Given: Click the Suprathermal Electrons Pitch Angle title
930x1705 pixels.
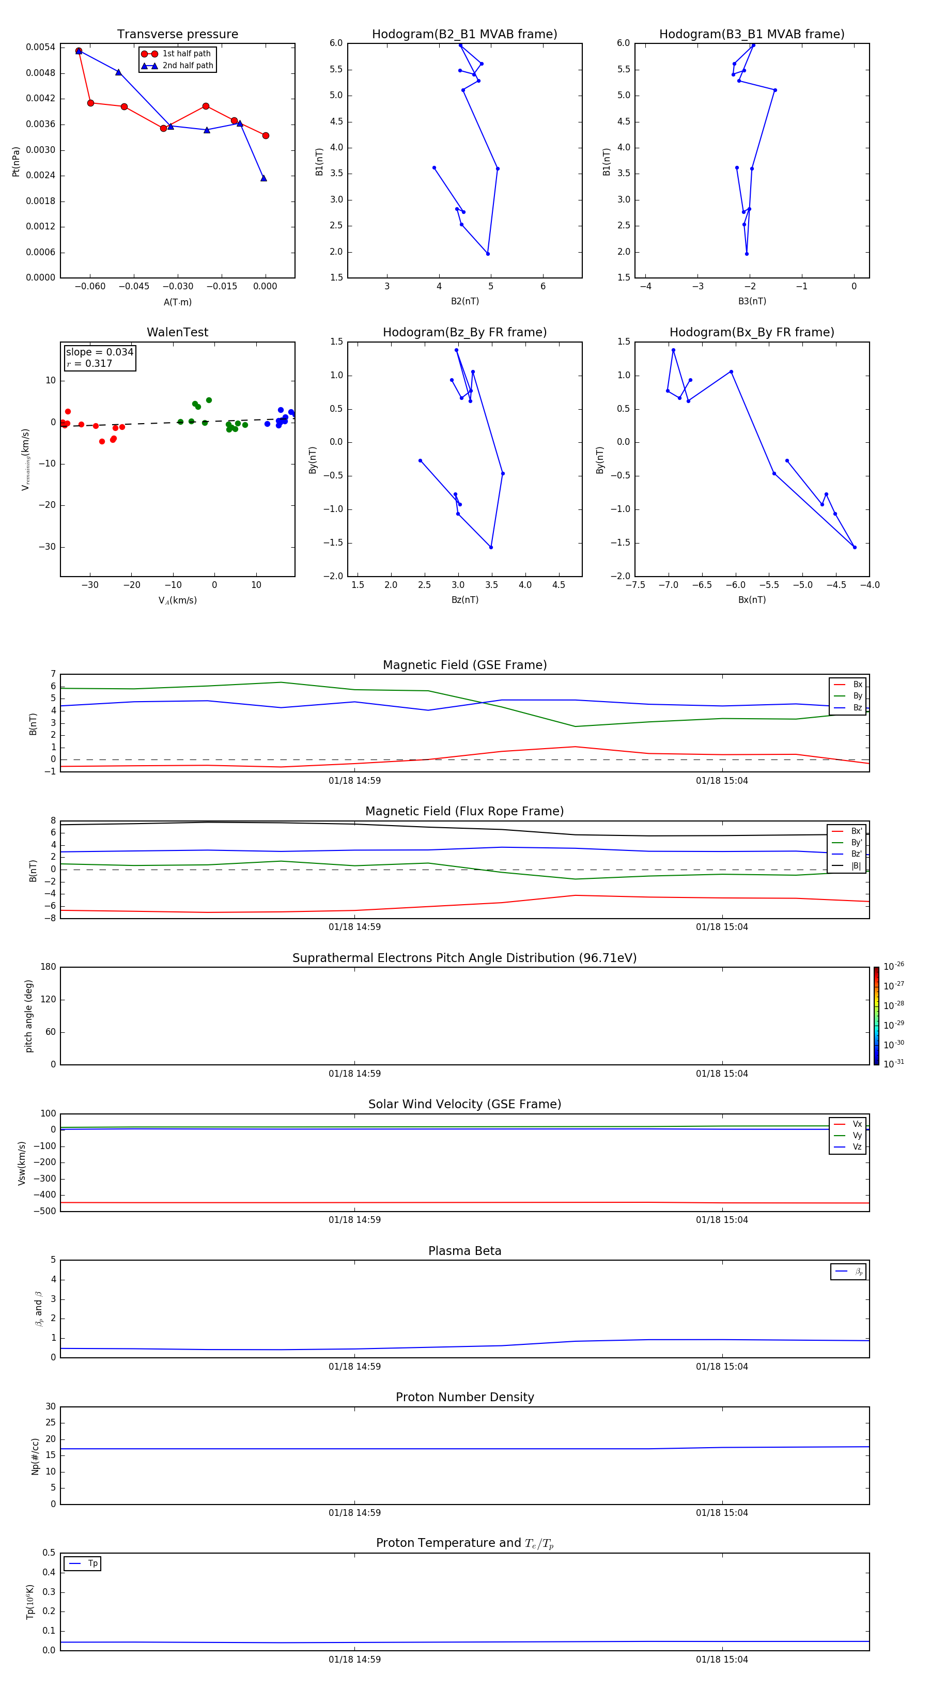Looking at the screenshot, I should tap(464, 958).
